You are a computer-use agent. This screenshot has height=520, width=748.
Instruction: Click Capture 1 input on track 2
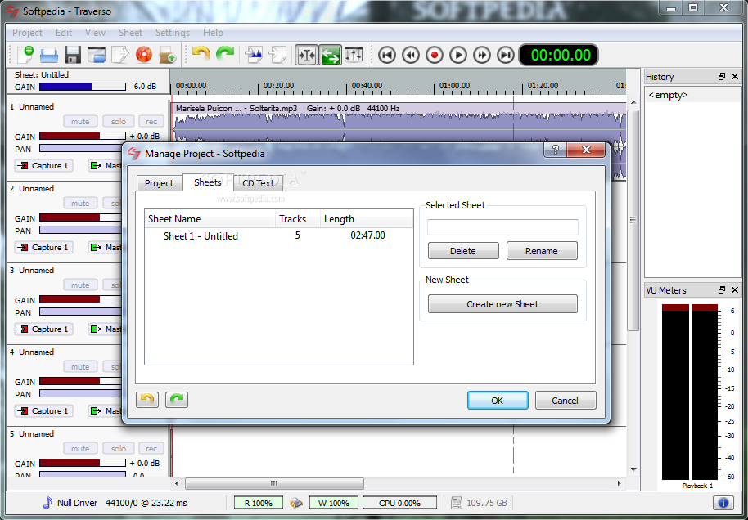[43, 248]
